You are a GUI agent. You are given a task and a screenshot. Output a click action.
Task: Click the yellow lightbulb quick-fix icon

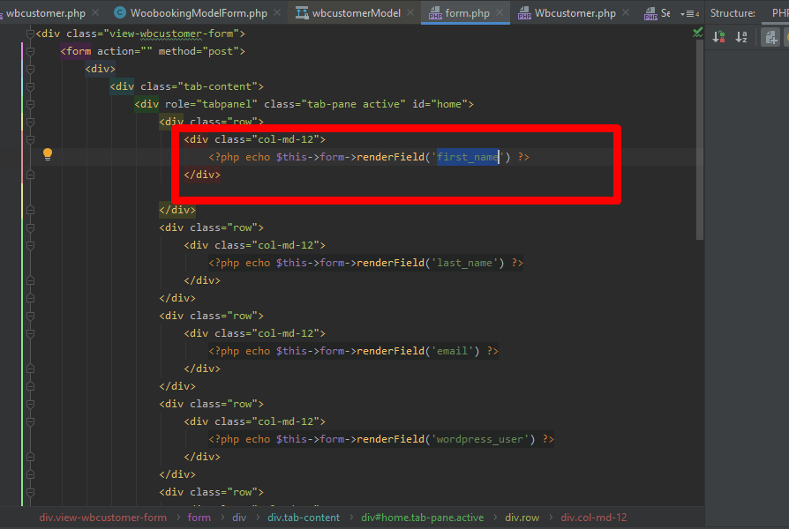[48, 155]
